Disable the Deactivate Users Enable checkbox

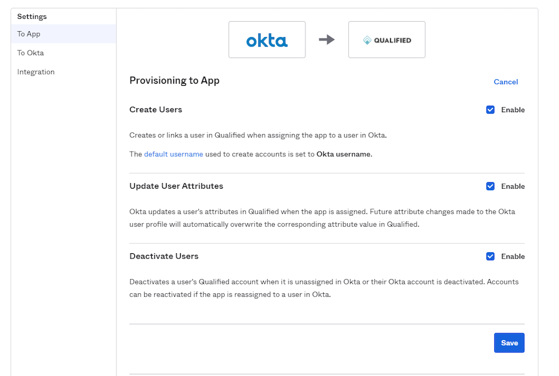(490, 256)
